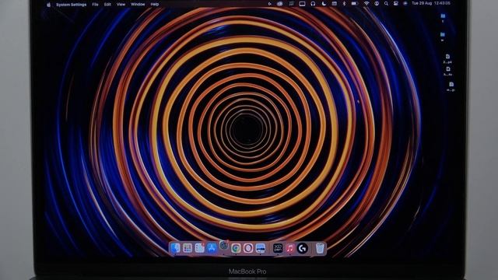Open the Edit menu
Image resolution: width=498 pixels, height=280 pixels.
tap(107, 5)
